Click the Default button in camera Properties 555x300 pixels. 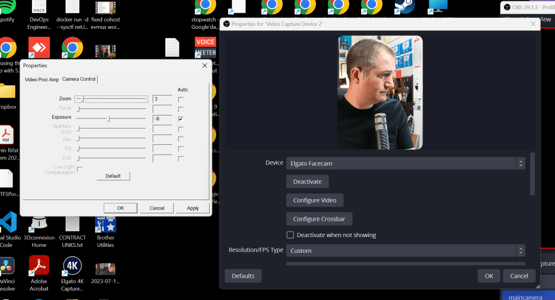(113, 176)
